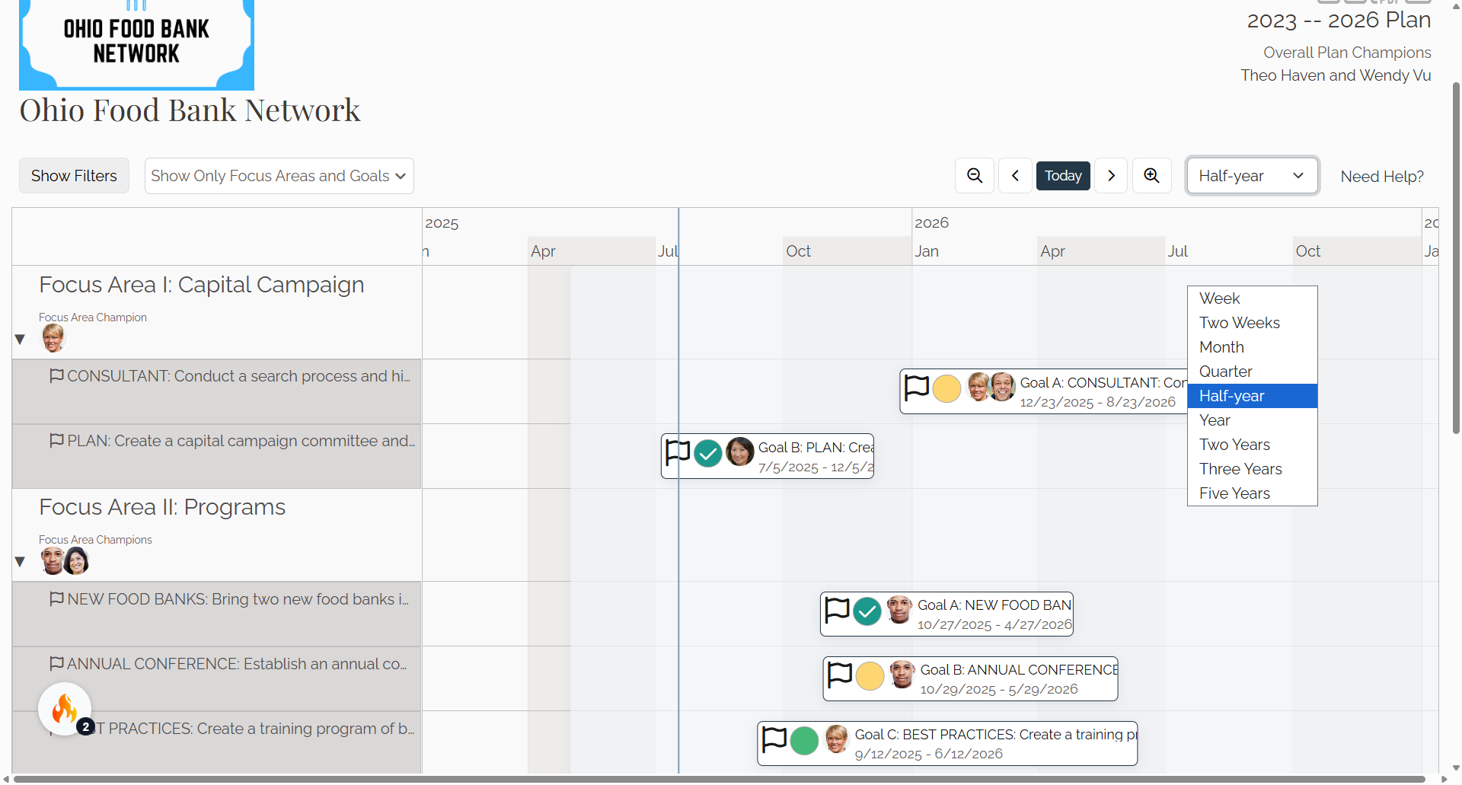Go to the next timeline period
Image resolution: width=1462 pixels, height=785 pixels.
pos(1112,176)
